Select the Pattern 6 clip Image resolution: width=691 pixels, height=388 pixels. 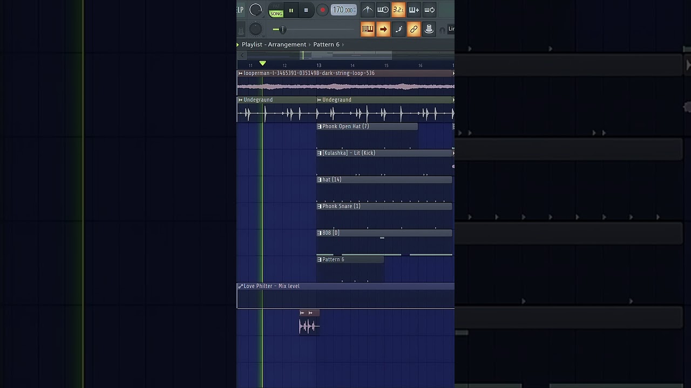pos(350,269)
